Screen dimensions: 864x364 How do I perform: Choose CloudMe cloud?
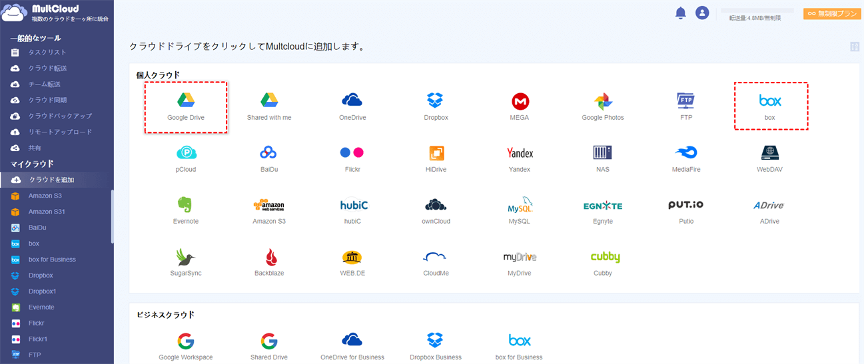point(436,263)
